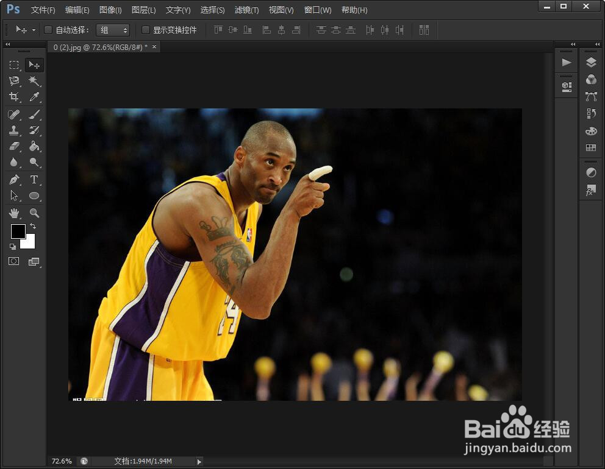Select the Blur tool
605x469 pixels.
(14, 162)
